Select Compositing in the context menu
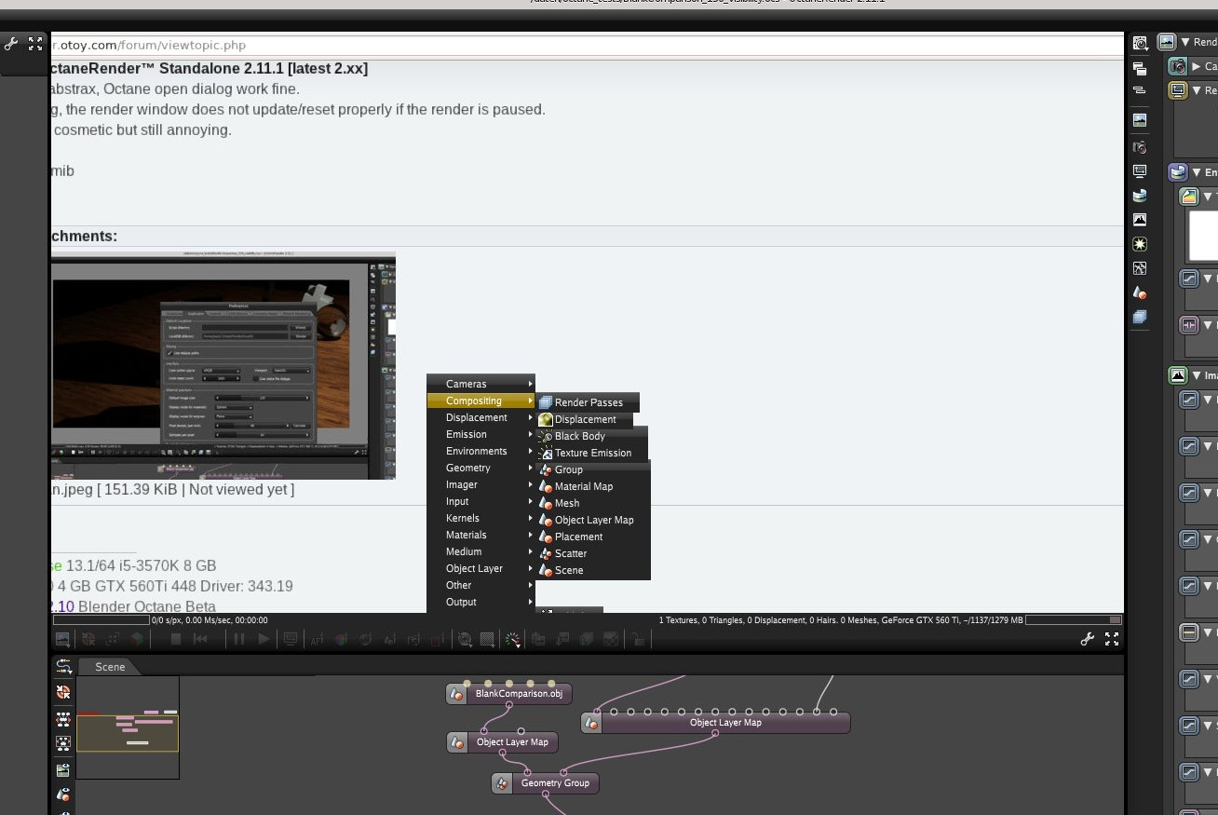This screenshot has height=815, width=1218. [x=481, y=401]
